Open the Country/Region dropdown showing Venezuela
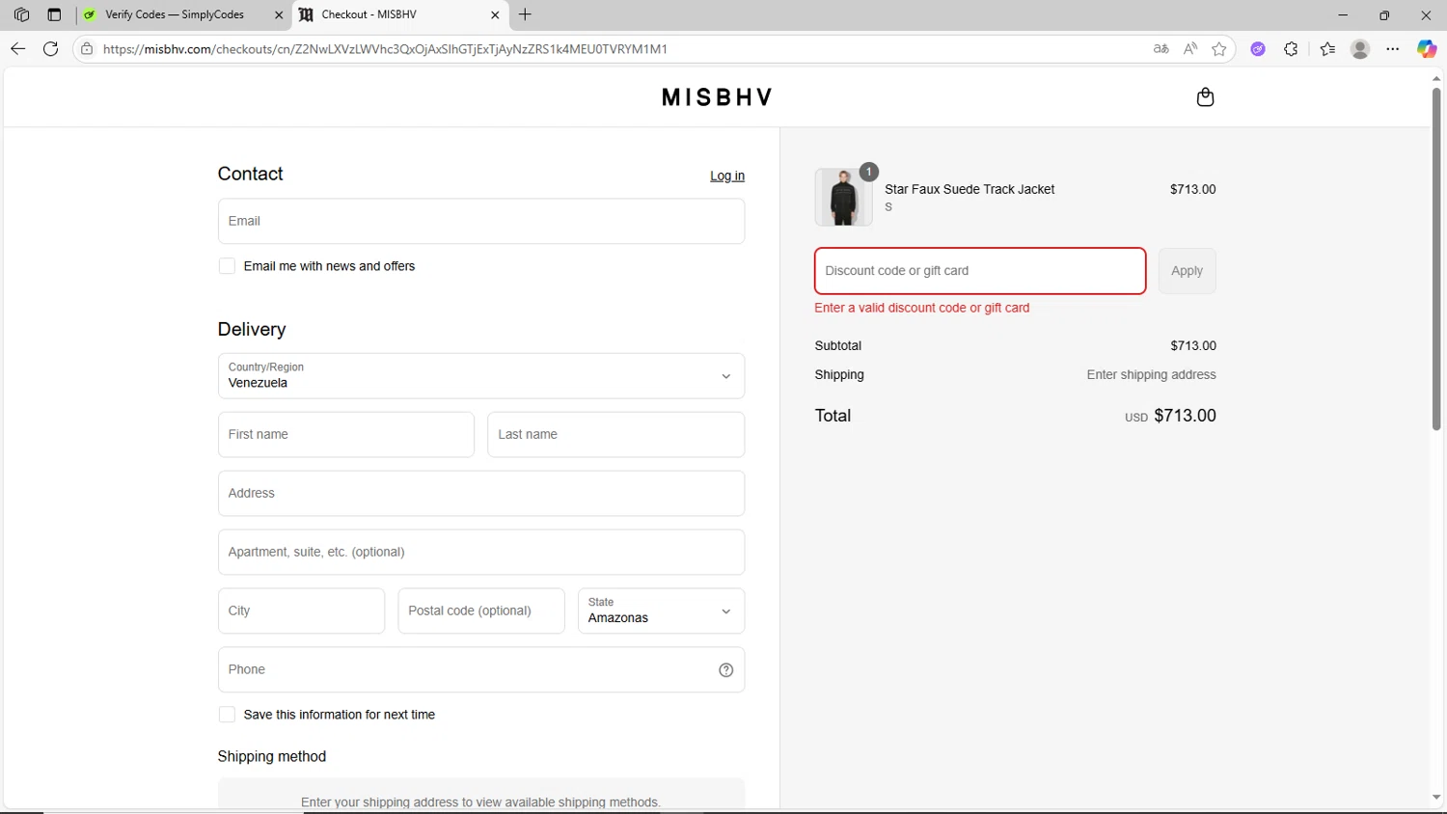 coord(481,376)
